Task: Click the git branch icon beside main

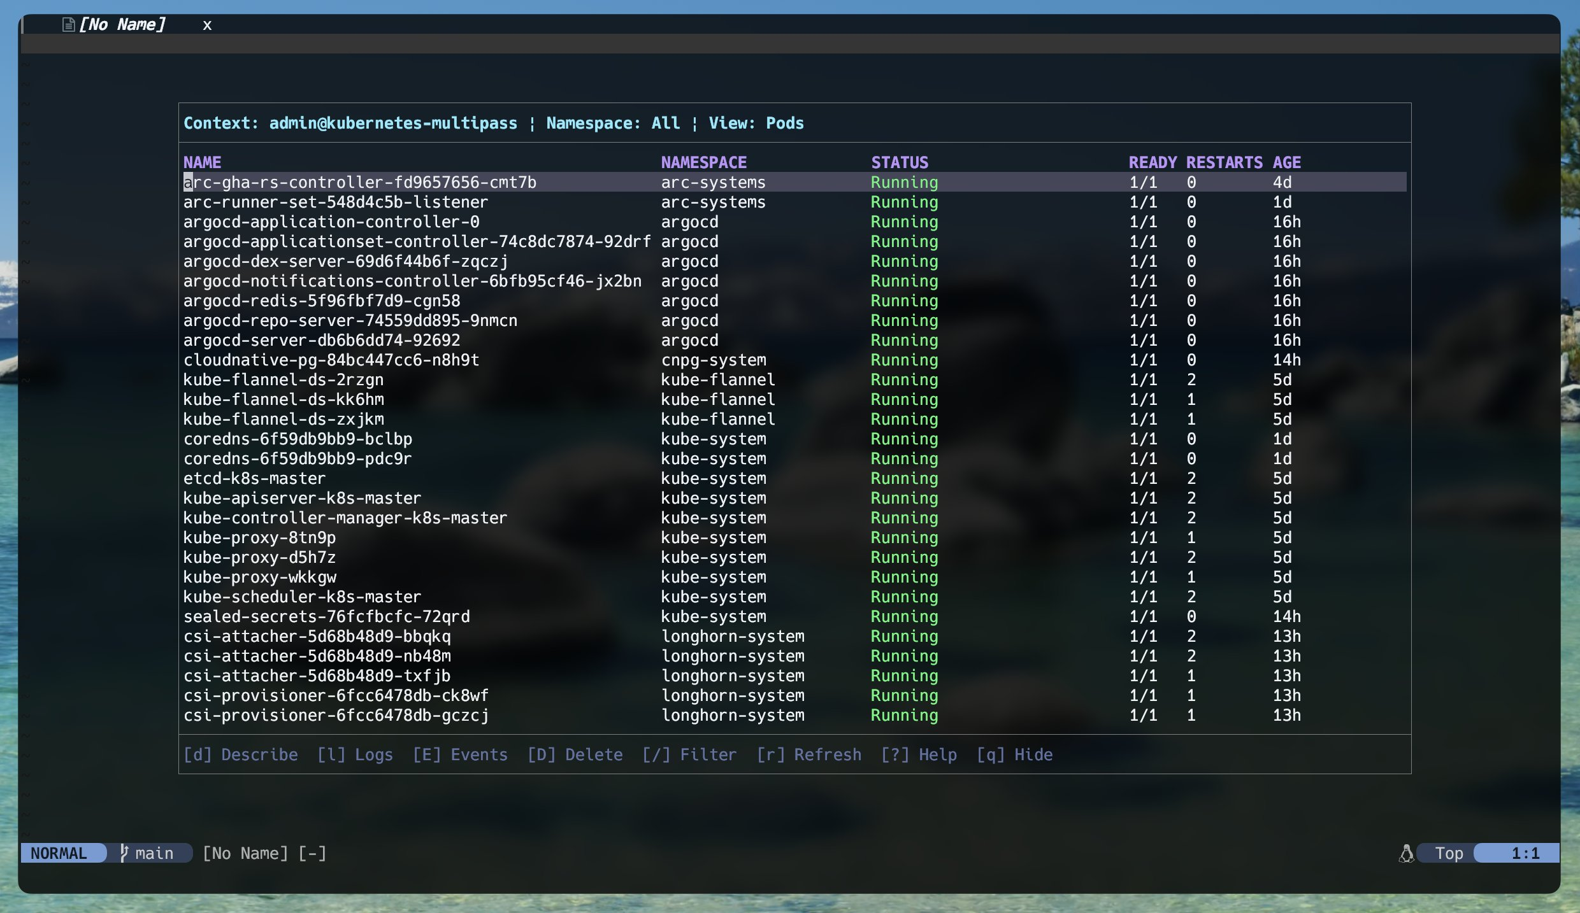Action: pos(124,853)
